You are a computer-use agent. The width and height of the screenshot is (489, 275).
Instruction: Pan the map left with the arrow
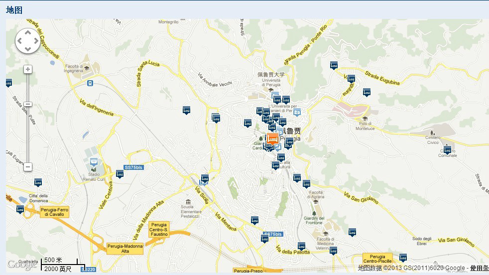[20, 41]
